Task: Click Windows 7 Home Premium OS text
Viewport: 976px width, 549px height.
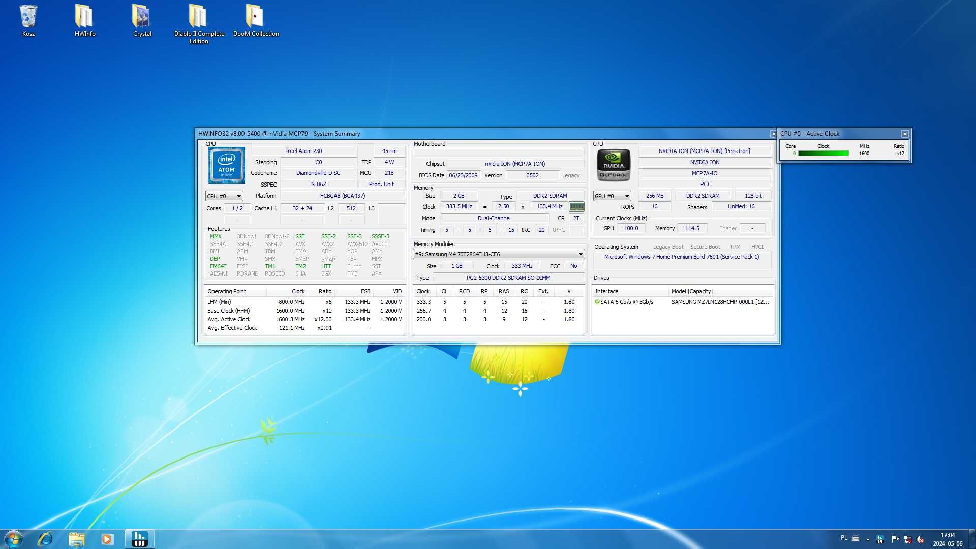Action: pos(682,257)
